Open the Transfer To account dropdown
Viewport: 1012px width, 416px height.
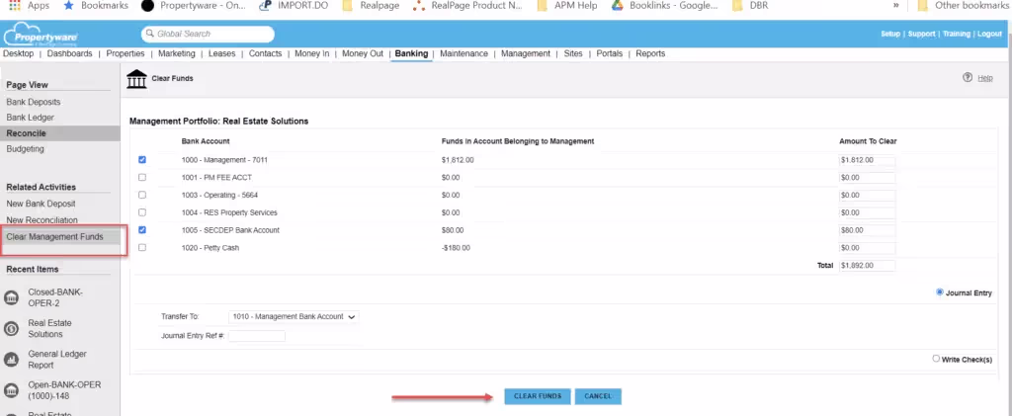[x=294, y=316]
